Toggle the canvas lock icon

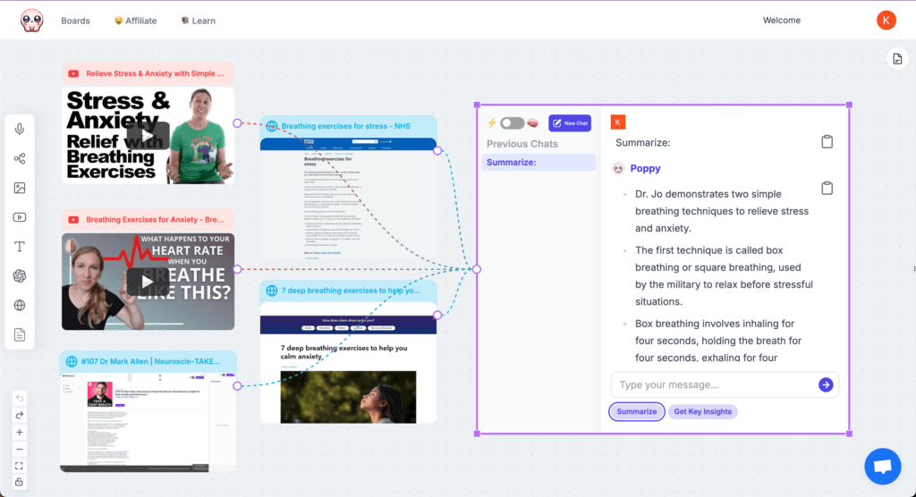[x=20, y=483]
